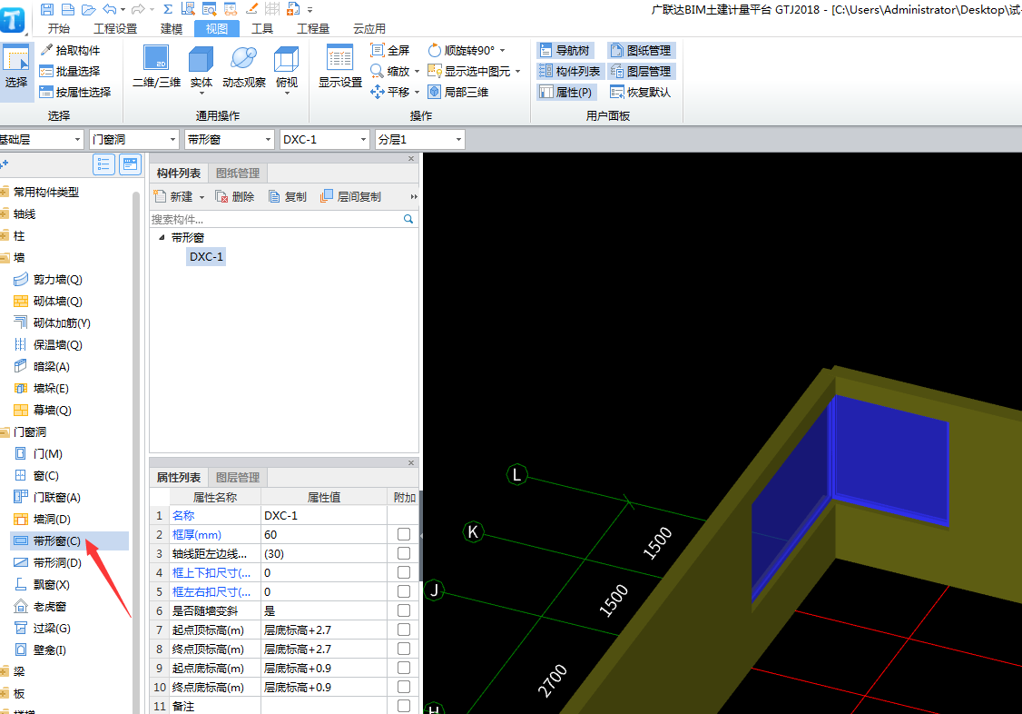Image resolution: width=1022 pixels, height=714 pixels.
Task: Click the 框厚 value cell 60
Action: pyautogui.click(x=324, y=535)
